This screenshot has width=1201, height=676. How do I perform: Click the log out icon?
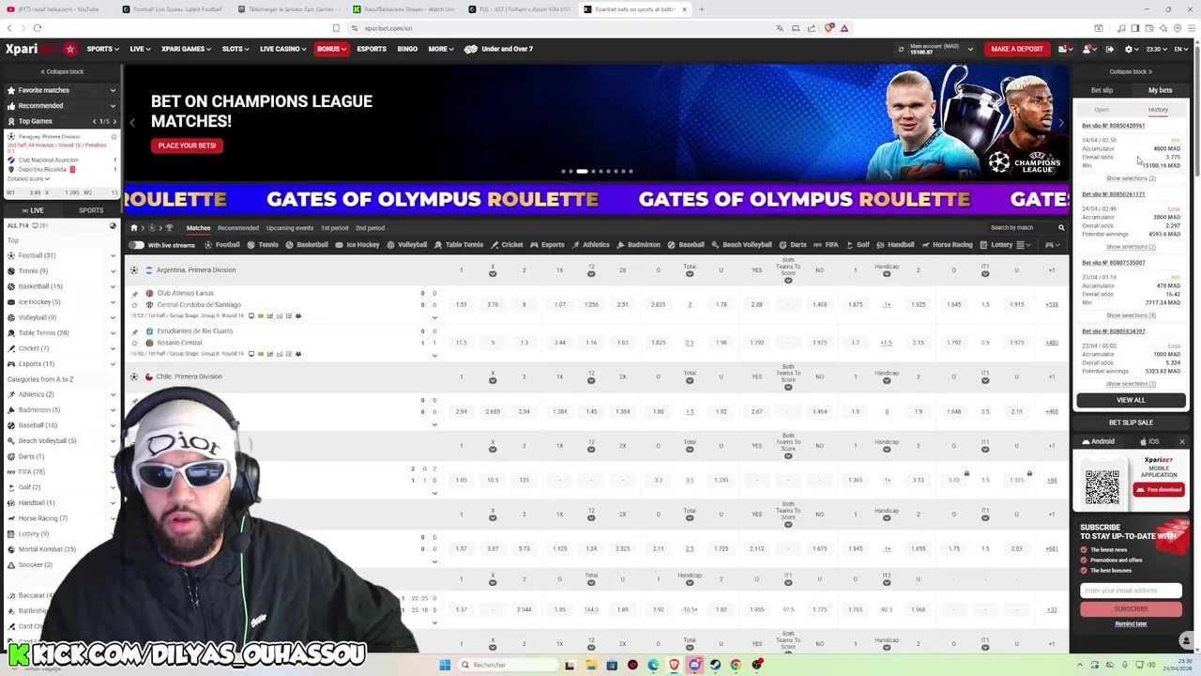[x=1110, y=49]
